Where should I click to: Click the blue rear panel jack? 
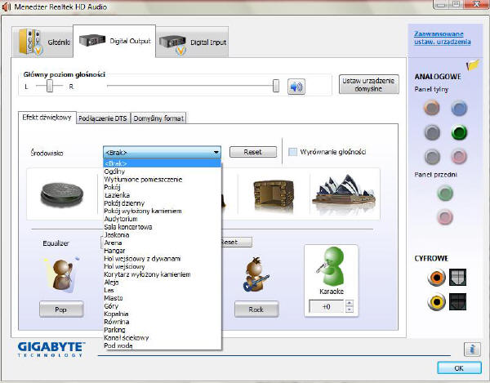pos(459,108)
